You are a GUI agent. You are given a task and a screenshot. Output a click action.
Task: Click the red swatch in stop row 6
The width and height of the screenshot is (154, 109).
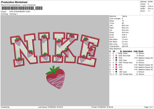(116, 65)
